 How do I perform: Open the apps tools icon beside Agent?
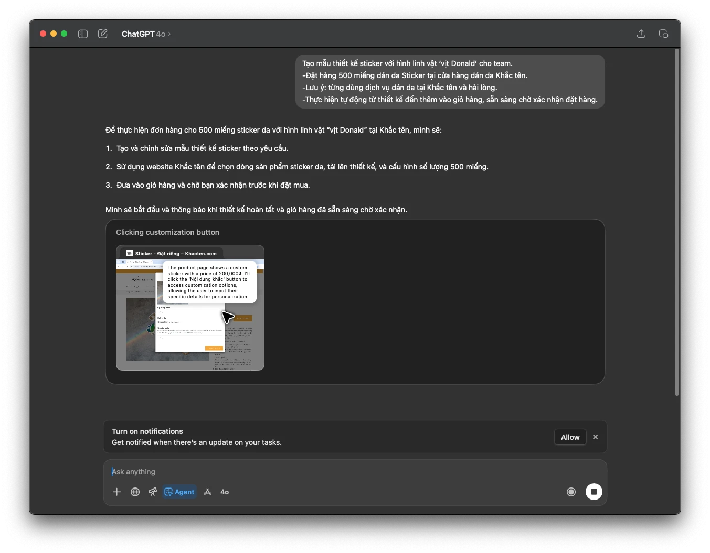(x=208, y=492)
